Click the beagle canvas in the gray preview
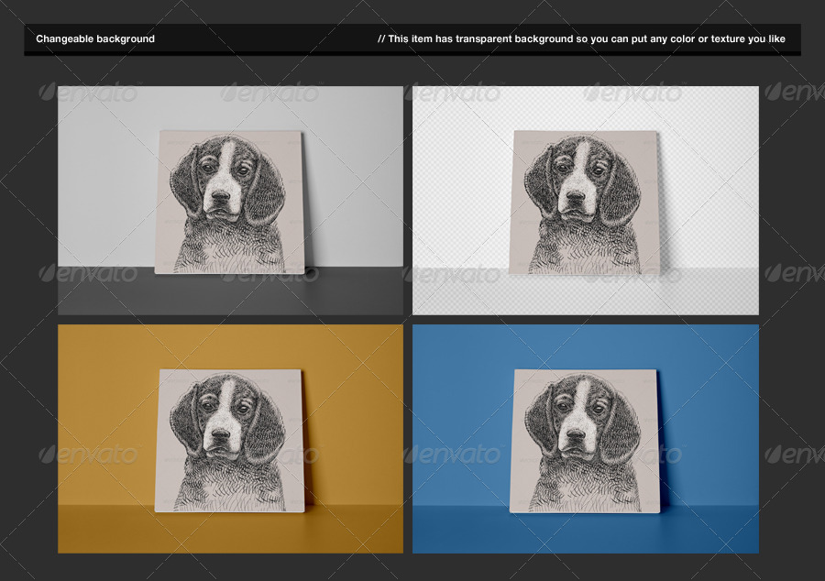Image resolution: width=825 pixels, height=581 pixels. [x=225, y=202]
